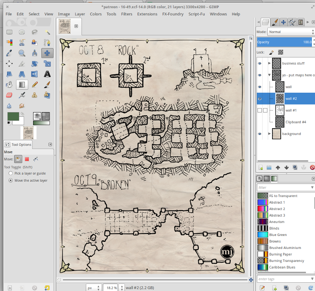Collapse the 'yo - put maps here' group

(269, 75)
